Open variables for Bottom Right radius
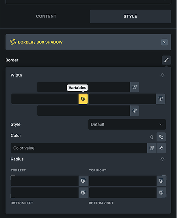The image size is (177, 218). (161, 193)
